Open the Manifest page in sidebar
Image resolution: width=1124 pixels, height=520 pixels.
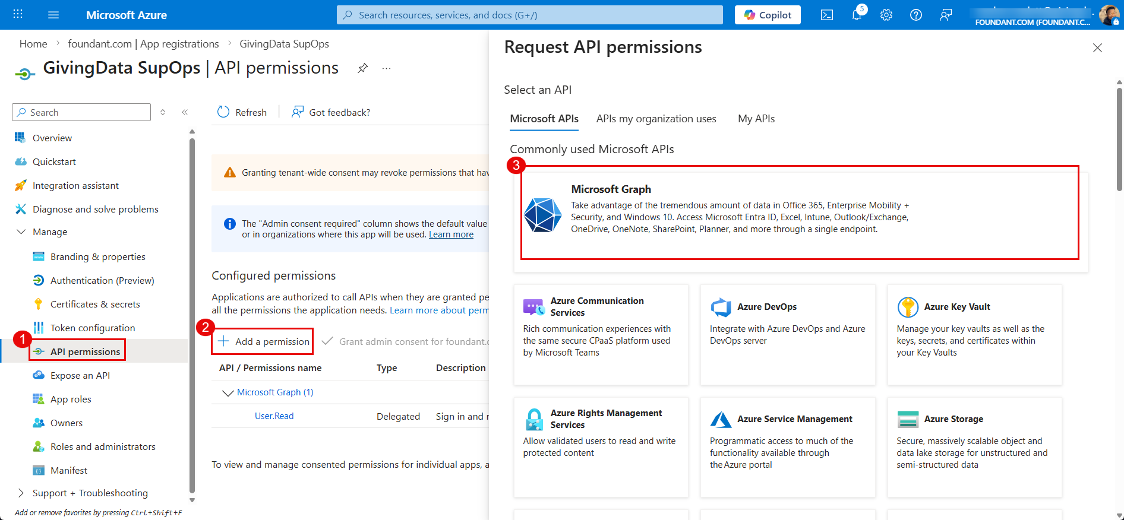69,470
